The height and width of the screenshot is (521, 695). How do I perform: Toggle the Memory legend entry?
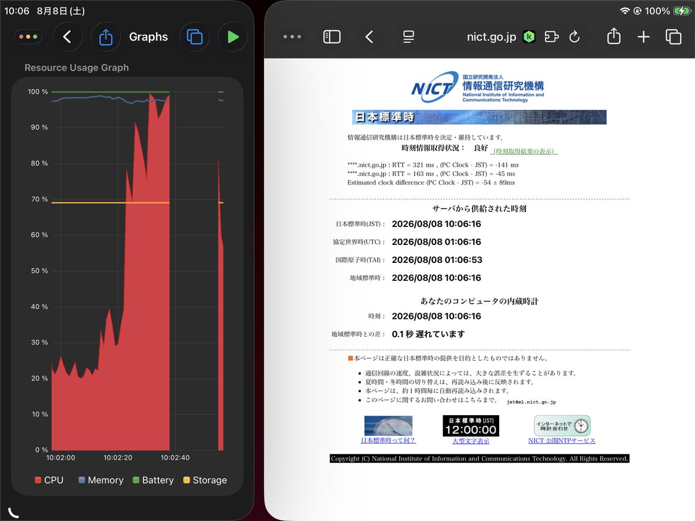(101, 480)
